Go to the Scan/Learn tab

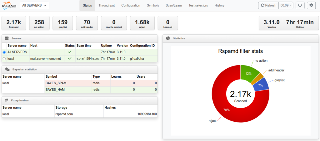coord(174,5)
